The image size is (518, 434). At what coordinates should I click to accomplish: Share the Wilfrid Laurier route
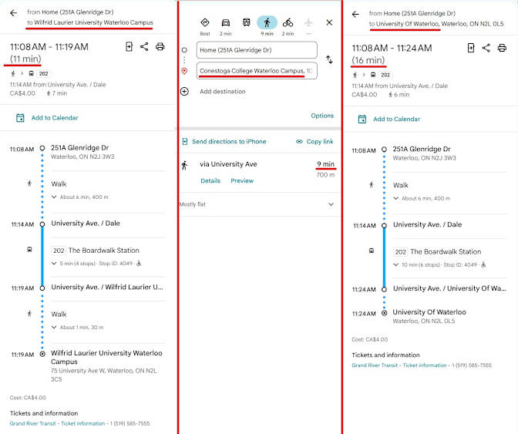coord(144,46)
